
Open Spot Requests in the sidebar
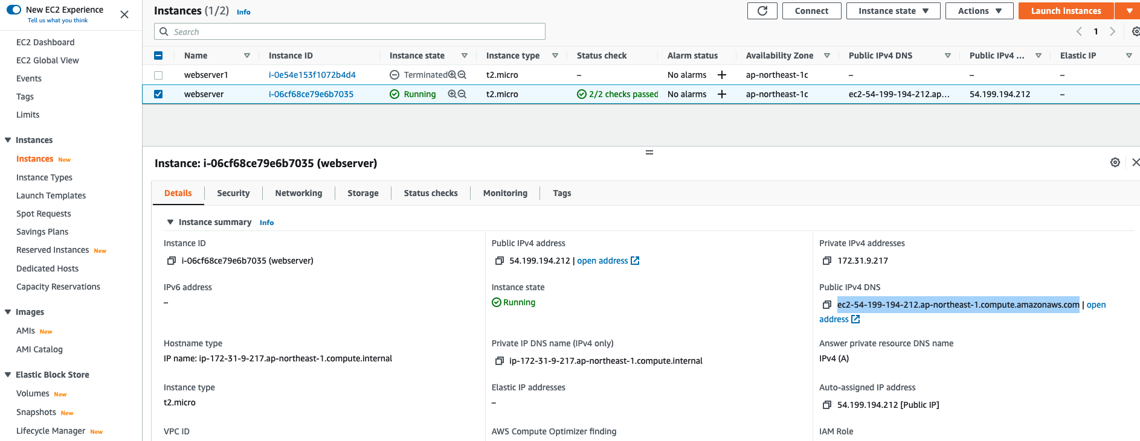tap(43, 214)
